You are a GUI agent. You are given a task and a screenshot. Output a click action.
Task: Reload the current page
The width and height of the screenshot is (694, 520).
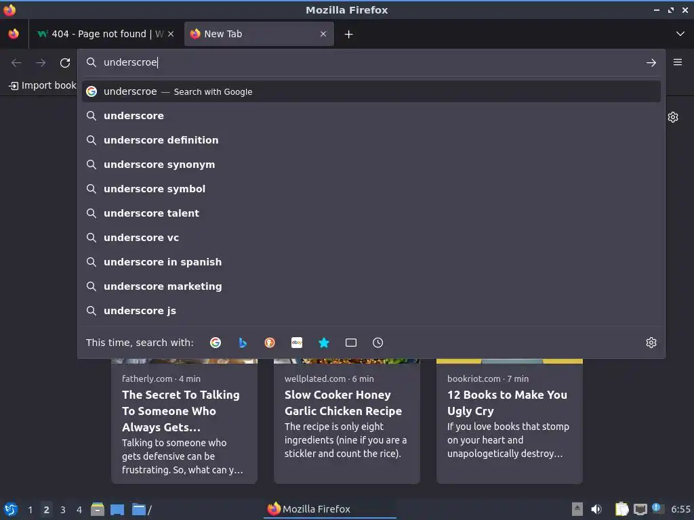point(65,63)
